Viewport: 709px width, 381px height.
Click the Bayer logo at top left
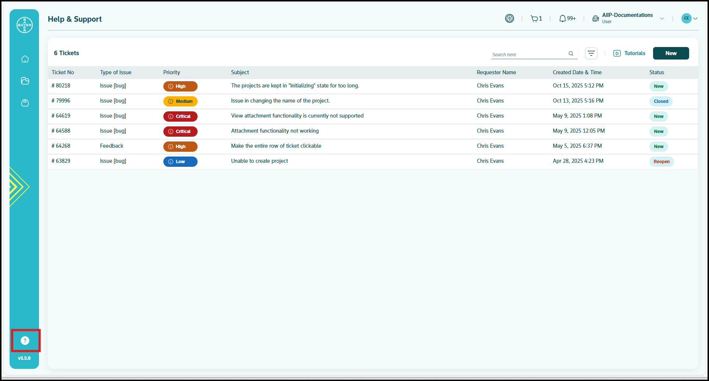(x=24, y=25)
